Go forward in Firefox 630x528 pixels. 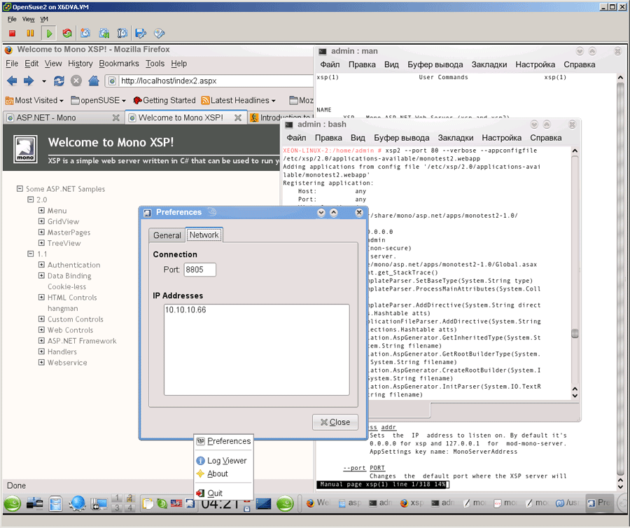[29, 81]
